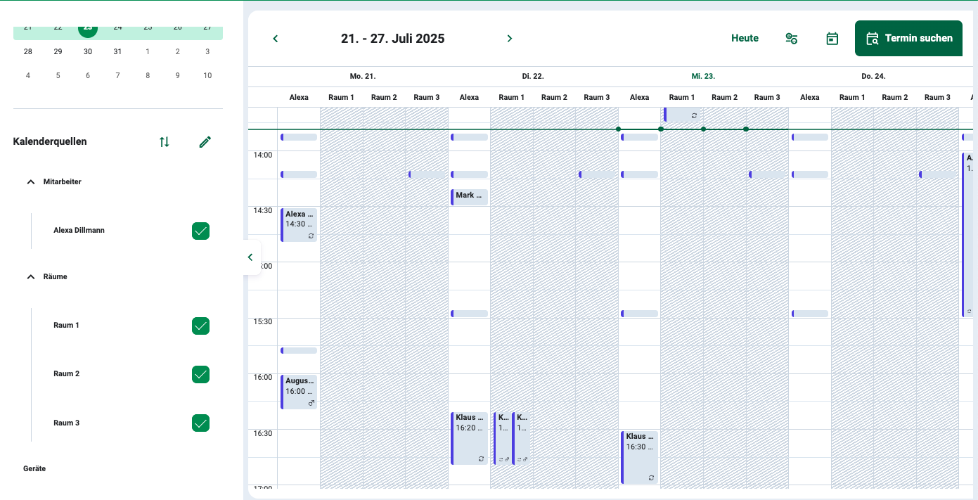Image resolution: width=978 pixels, height=500 pixels.
Task: Open the partially visible appointment in Wednesday's Raum 1 column
Action: point(681,115)
